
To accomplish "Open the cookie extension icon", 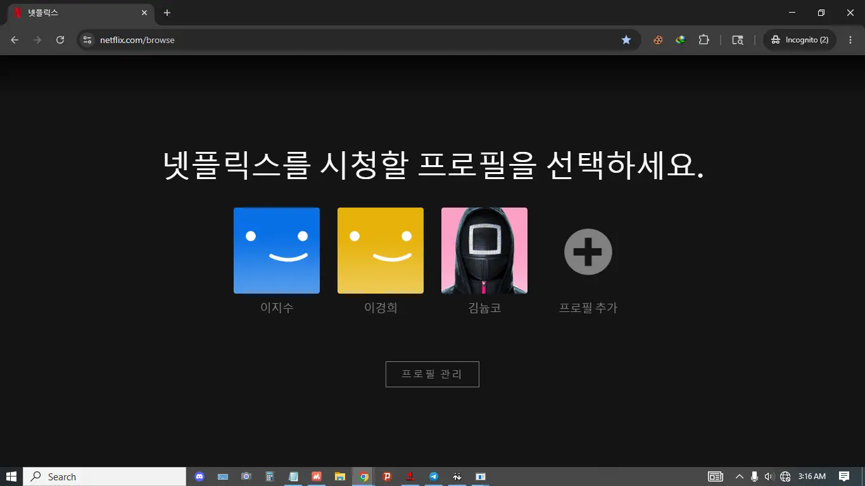I will tap(659, 40).
